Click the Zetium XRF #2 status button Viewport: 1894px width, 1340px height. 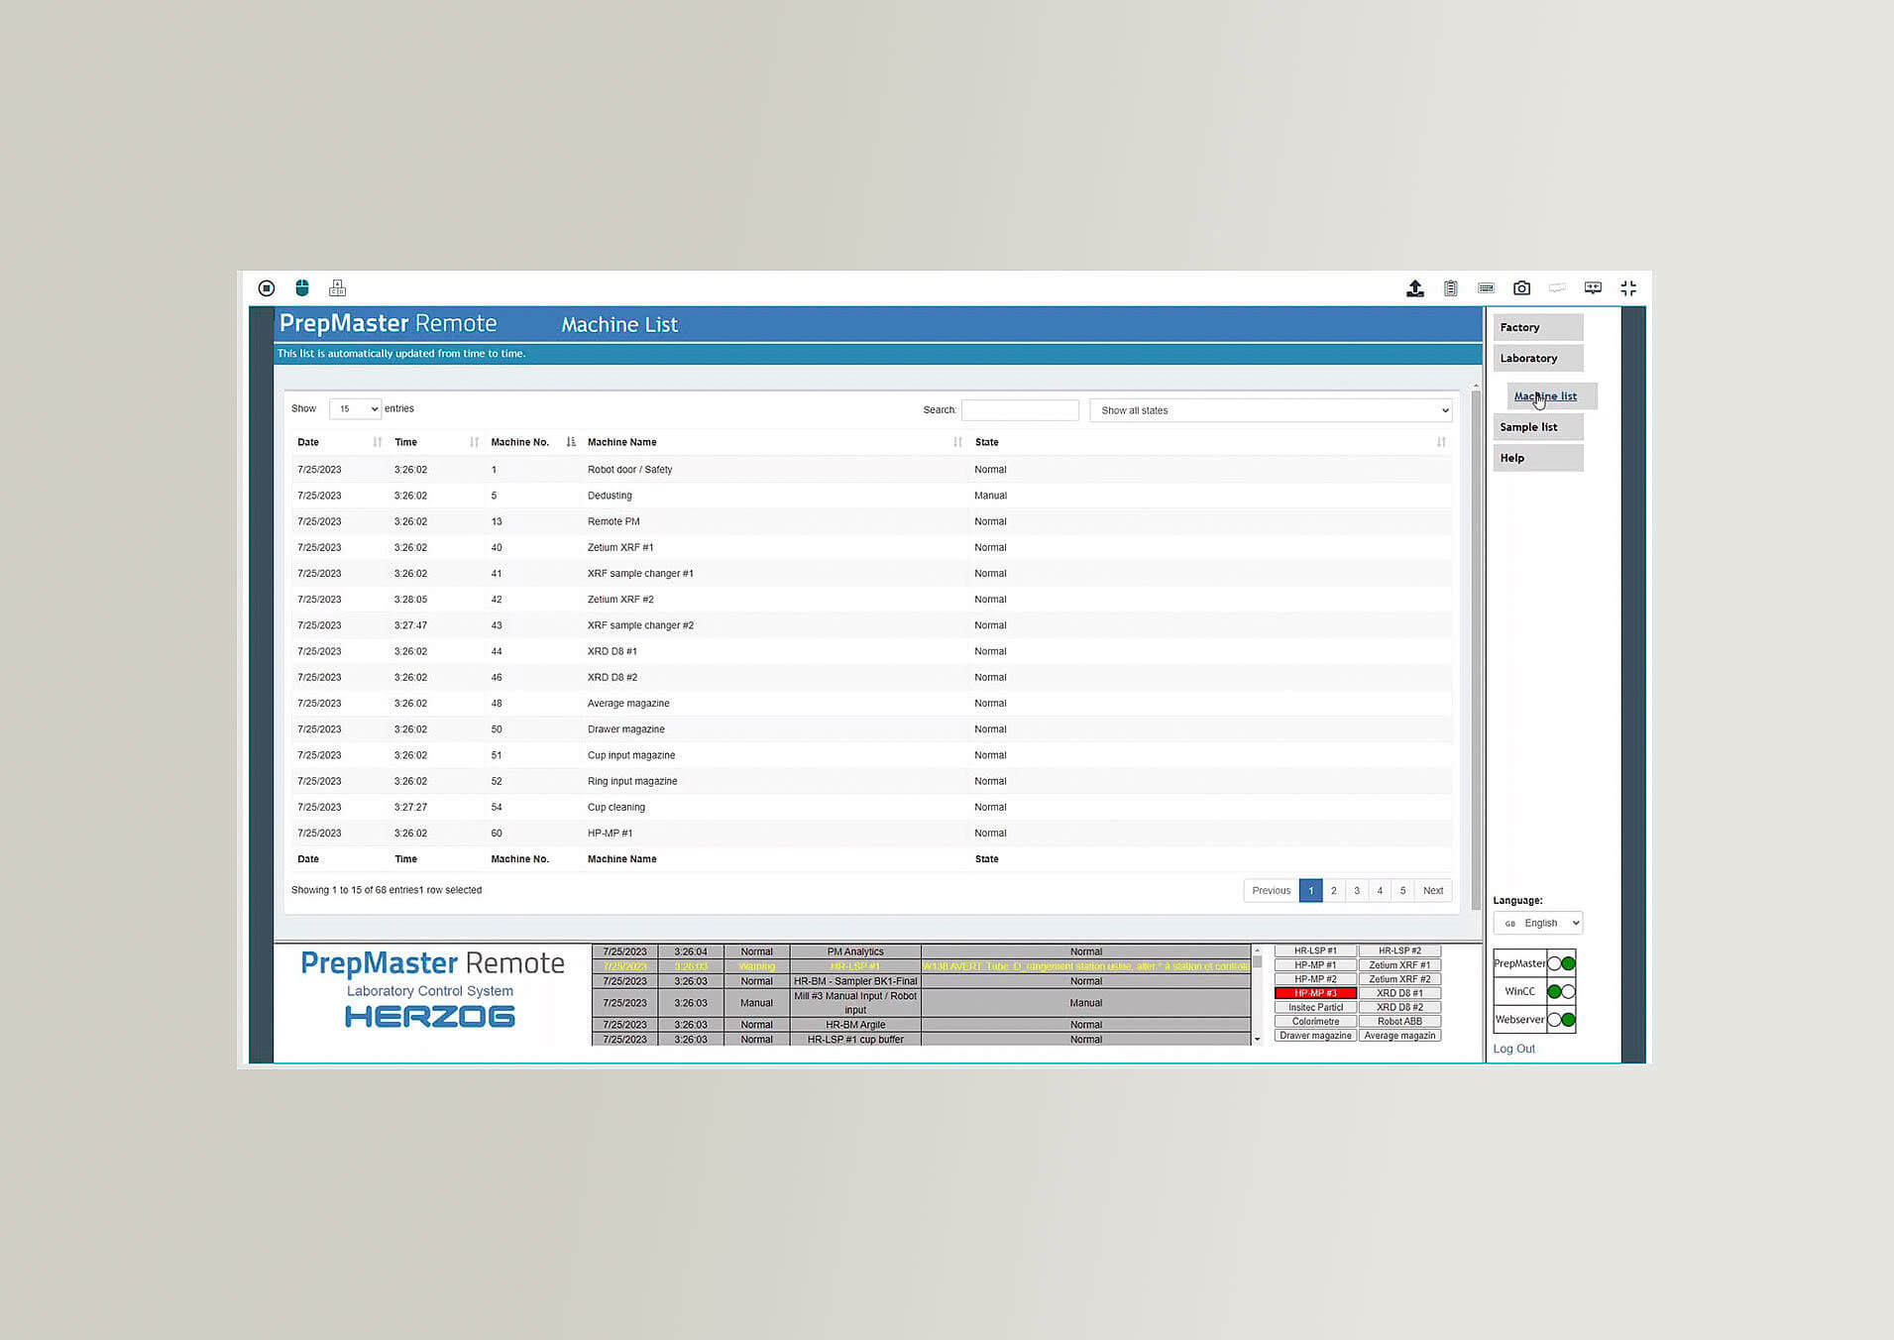[1399, 979]
